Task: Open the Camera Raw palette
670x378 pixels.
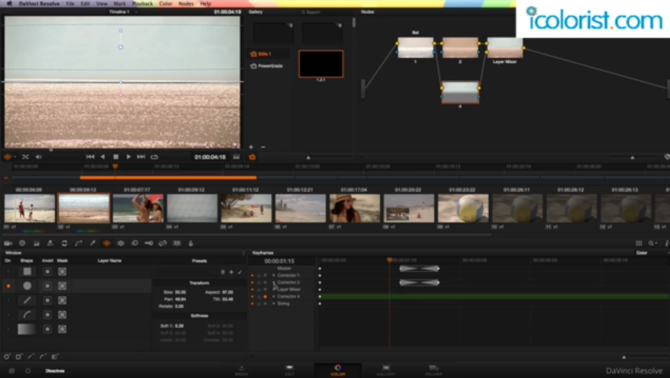Action: 8,243
